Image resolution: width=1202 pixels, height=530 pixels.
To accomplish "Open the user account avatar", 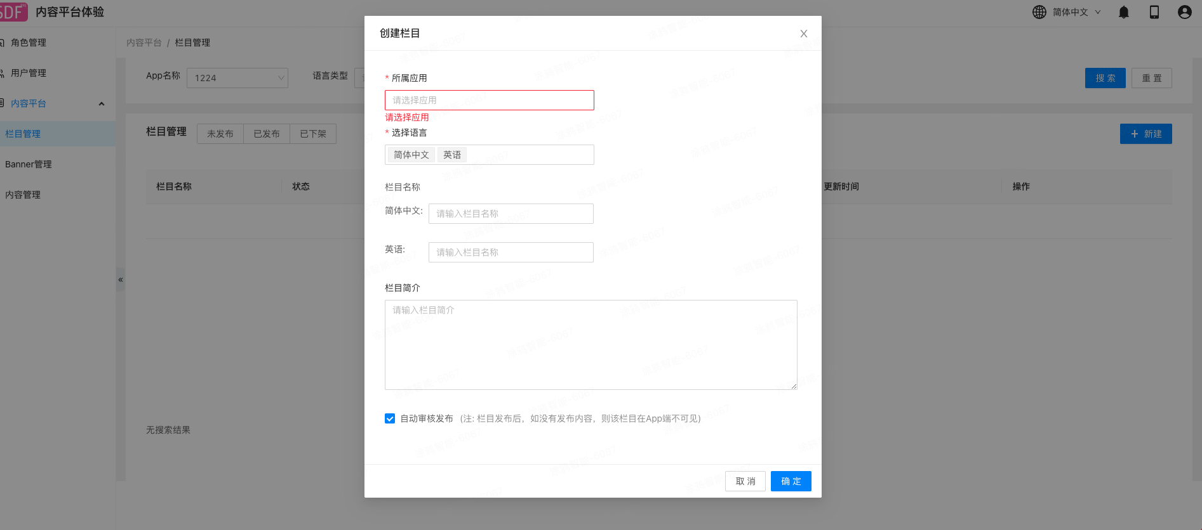I will pos(1184,12).
